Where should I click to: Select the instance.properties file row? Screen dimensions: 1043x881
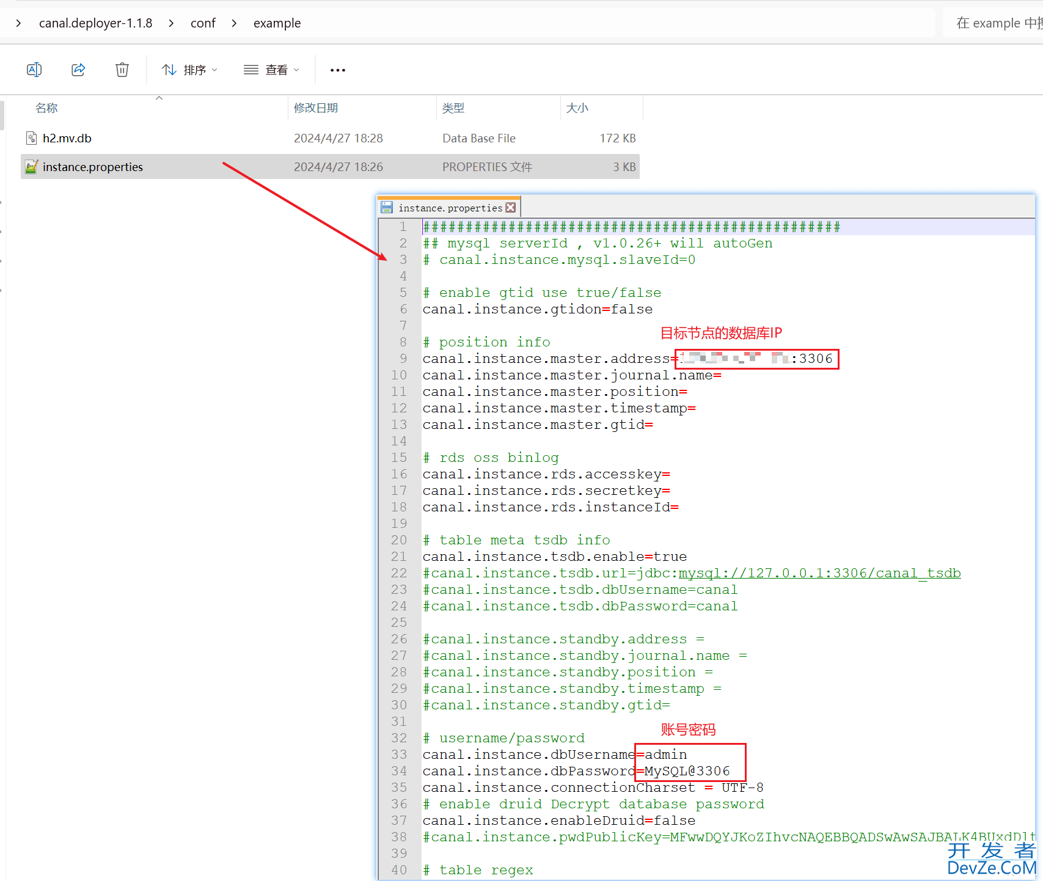(x=330, y=167)
